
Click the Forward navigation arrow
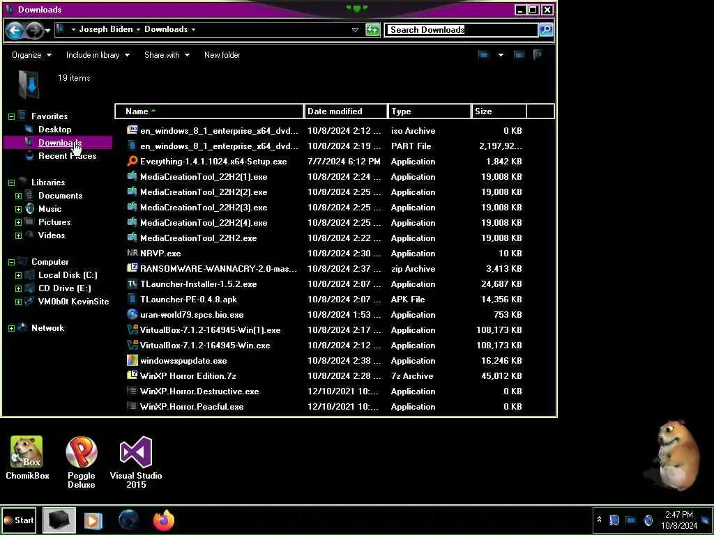(33, 31)
